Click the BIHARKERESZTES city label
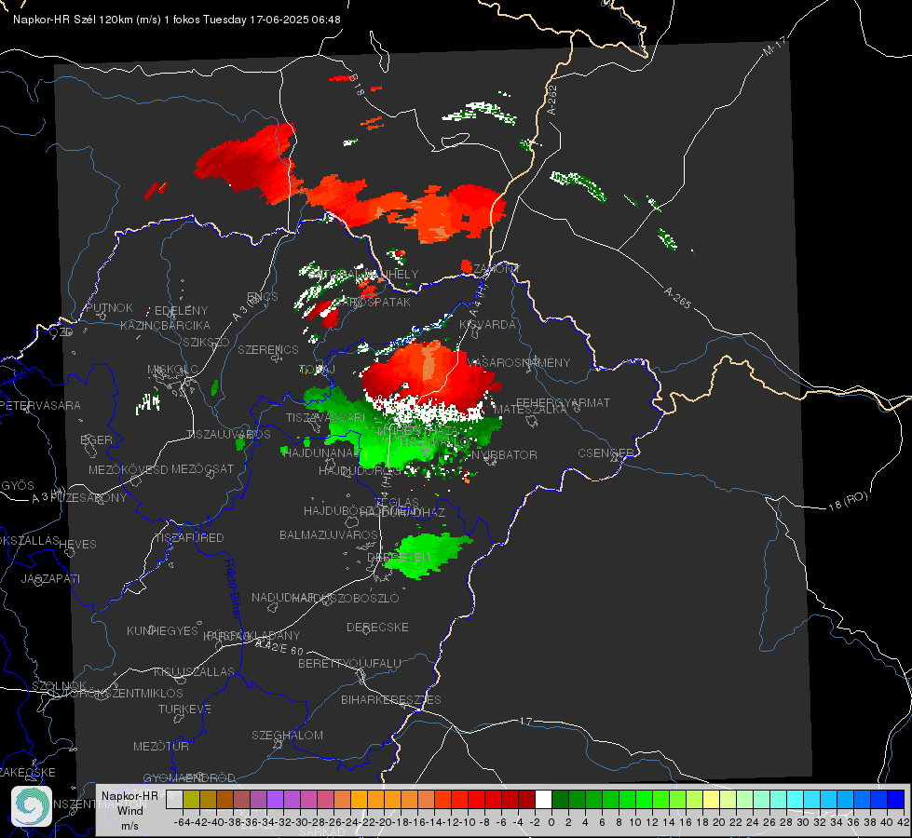The width and height of the screenshot is (912, 838). (x=391, y=699)
